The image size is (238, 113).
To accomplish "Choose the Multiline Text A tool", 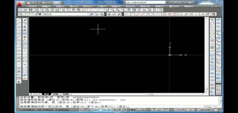I will (19, 82).
